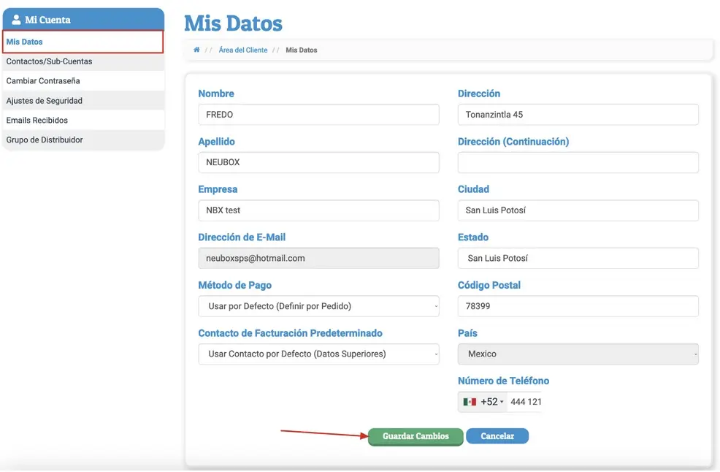This screenshot has height=472, width=720.
Task: Go to Cambiar Contraseña
Action: point(83,81)
